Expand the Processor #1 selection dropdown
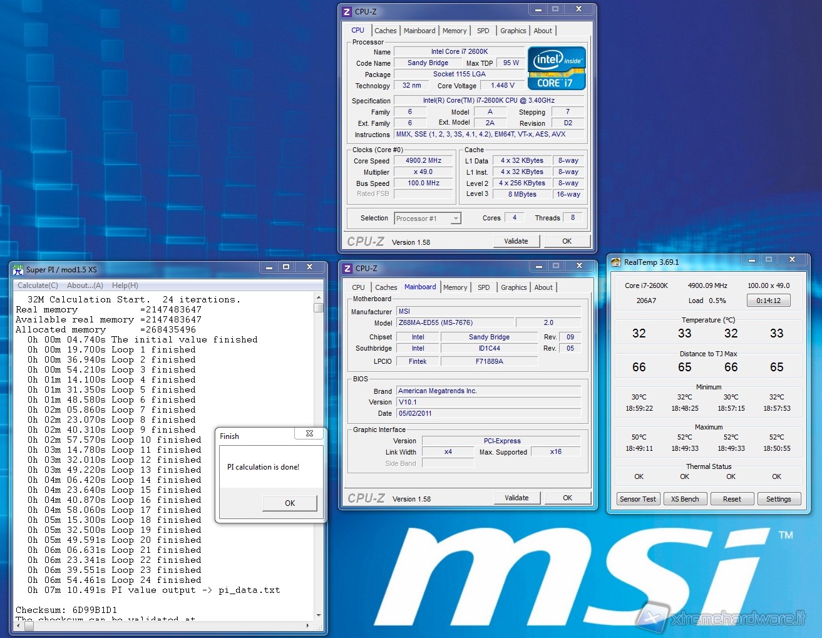Viewport: 822px width, 638px height. pyautogui.click(x=456, y=219)
